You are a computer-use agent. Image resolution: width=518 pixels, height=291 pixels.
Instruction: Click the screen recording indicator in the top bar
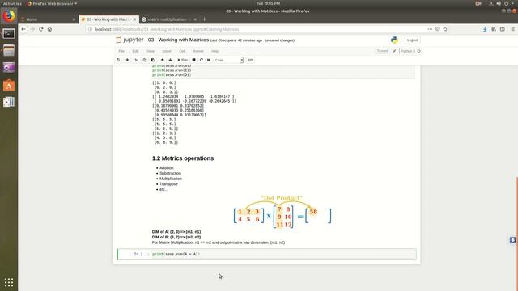(x=478, y=3)
